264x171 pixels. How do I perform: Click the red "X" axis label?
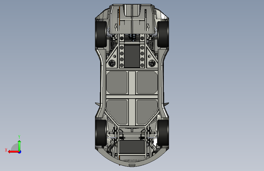pos(6,150)
